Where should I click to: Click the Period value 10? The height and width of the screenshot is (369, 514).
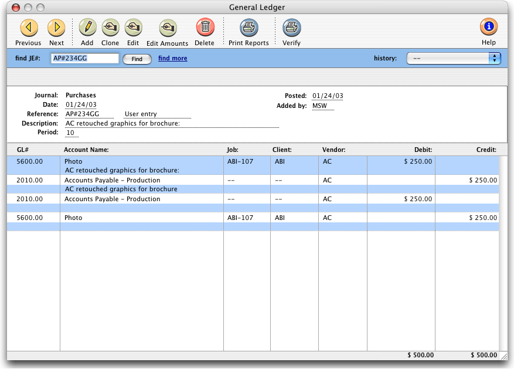[70, 133]
